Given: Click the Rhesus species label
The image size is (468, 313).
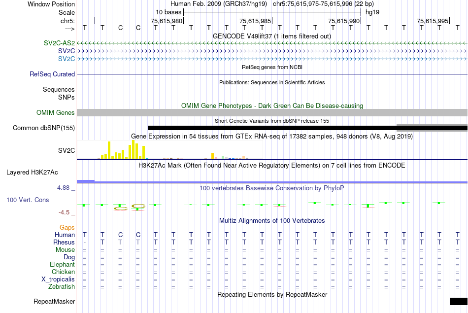Looking at the screenshot, I should pos(64,242).
